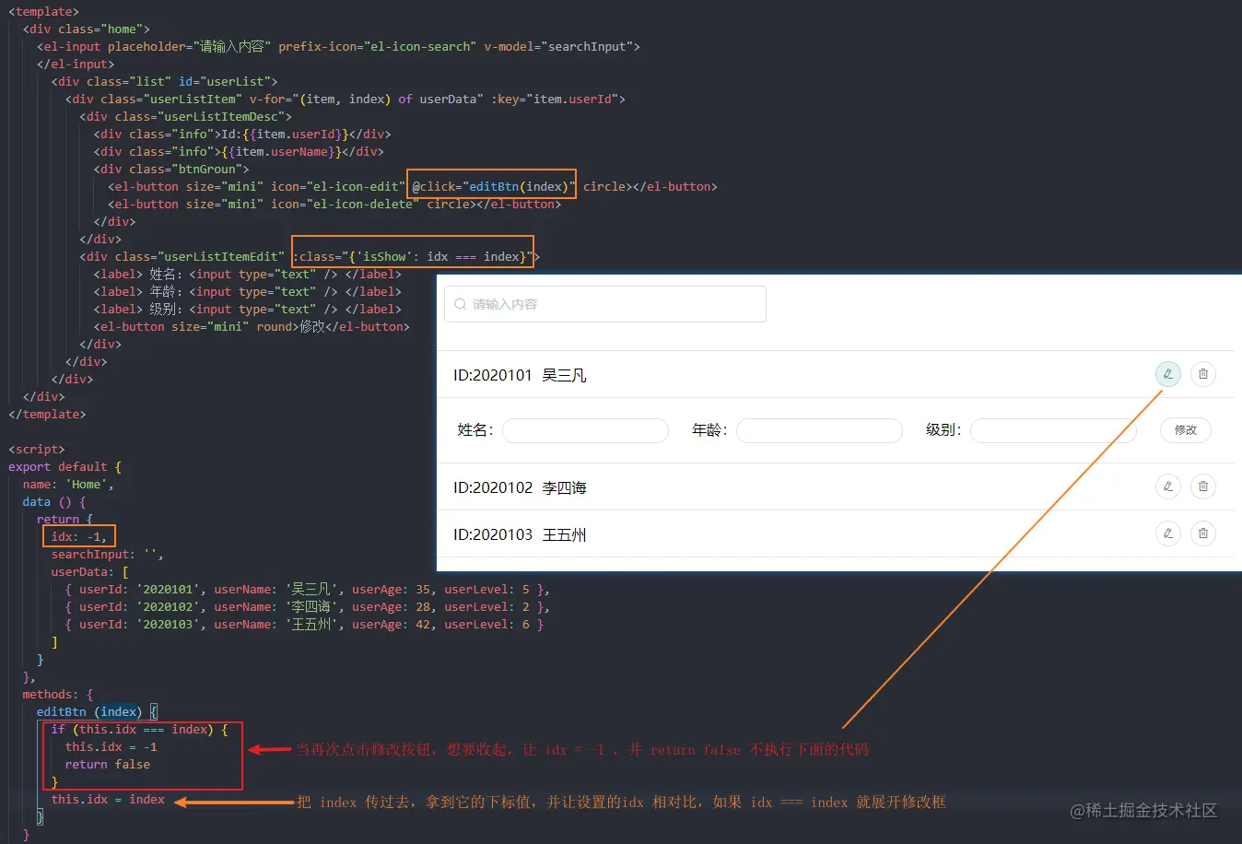The height and width of the screenshot is (844, 1242).
Task: Click the return false code line
Action: click(107, 764)
